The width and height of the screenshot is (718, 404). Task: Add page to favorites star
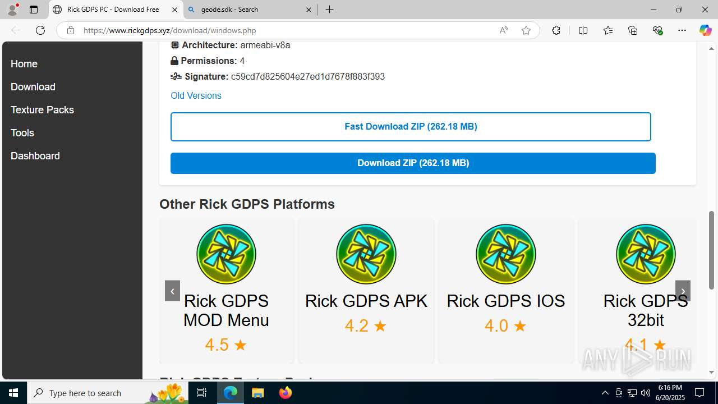click(x=526, y=30)
